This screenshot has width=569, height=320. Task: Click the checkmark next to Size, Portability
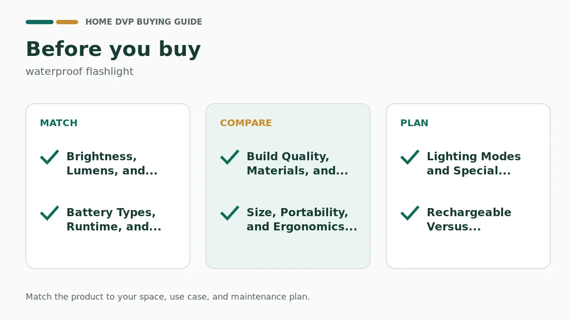coord(229,213)
